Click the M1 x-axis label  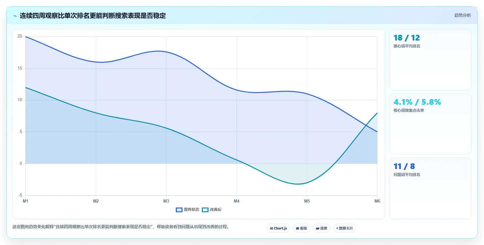(x=25, y=201)
